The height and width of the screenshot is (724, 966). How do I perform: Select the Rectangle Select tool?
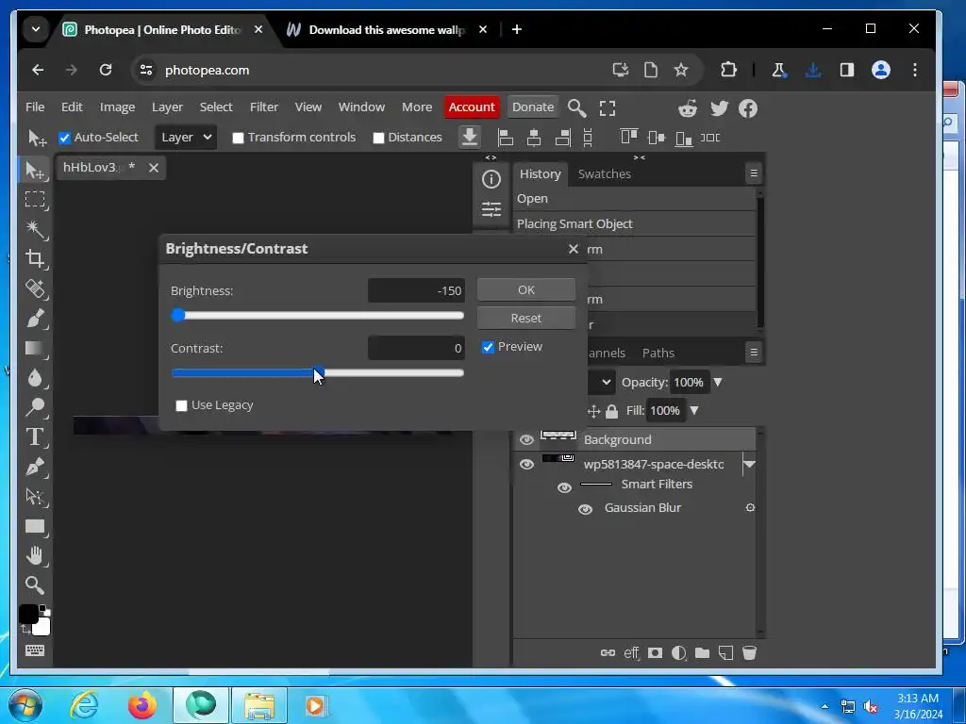point(35,200)
